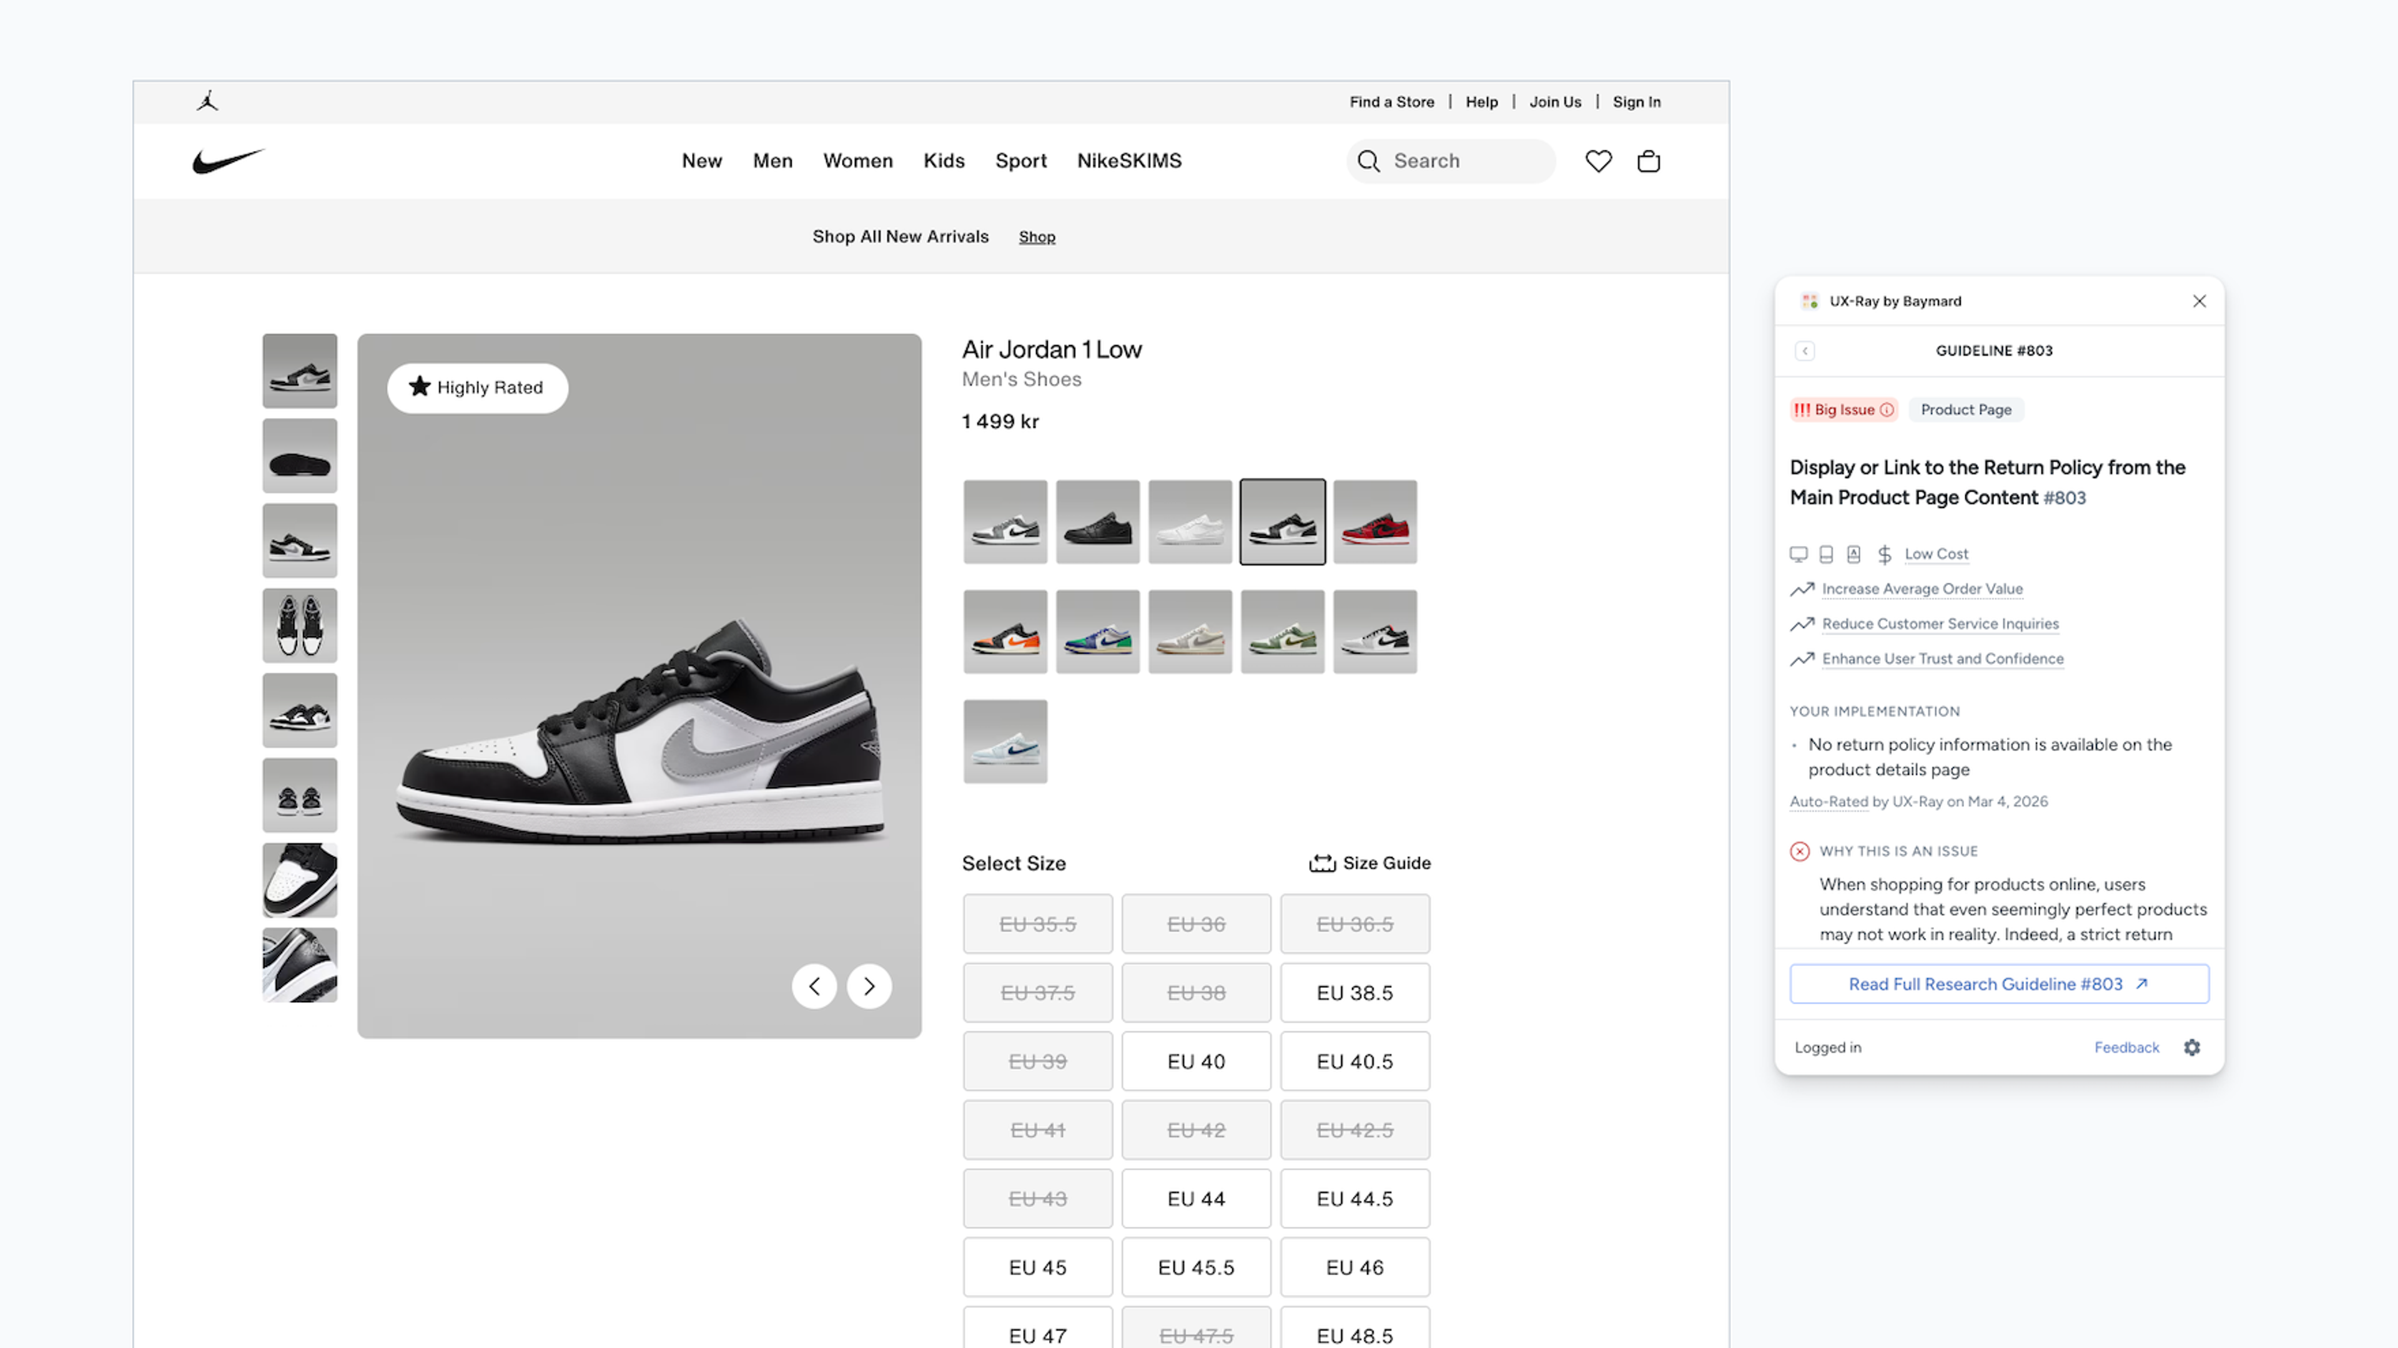2398x1348 pixels.
Task: Click the desktop device icon in UX-Ray
Action: (1798, 554)
